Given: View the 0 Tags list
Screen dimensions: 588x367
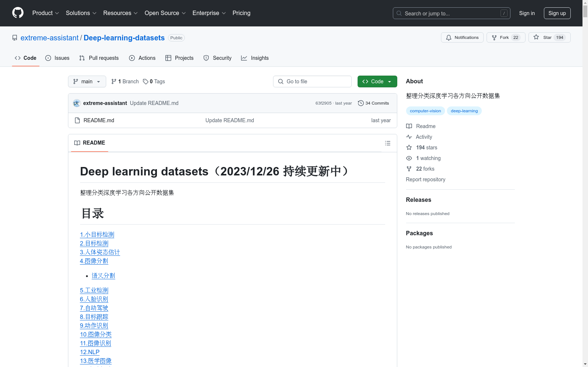Looking at the screenshot, I should [154, 81].
